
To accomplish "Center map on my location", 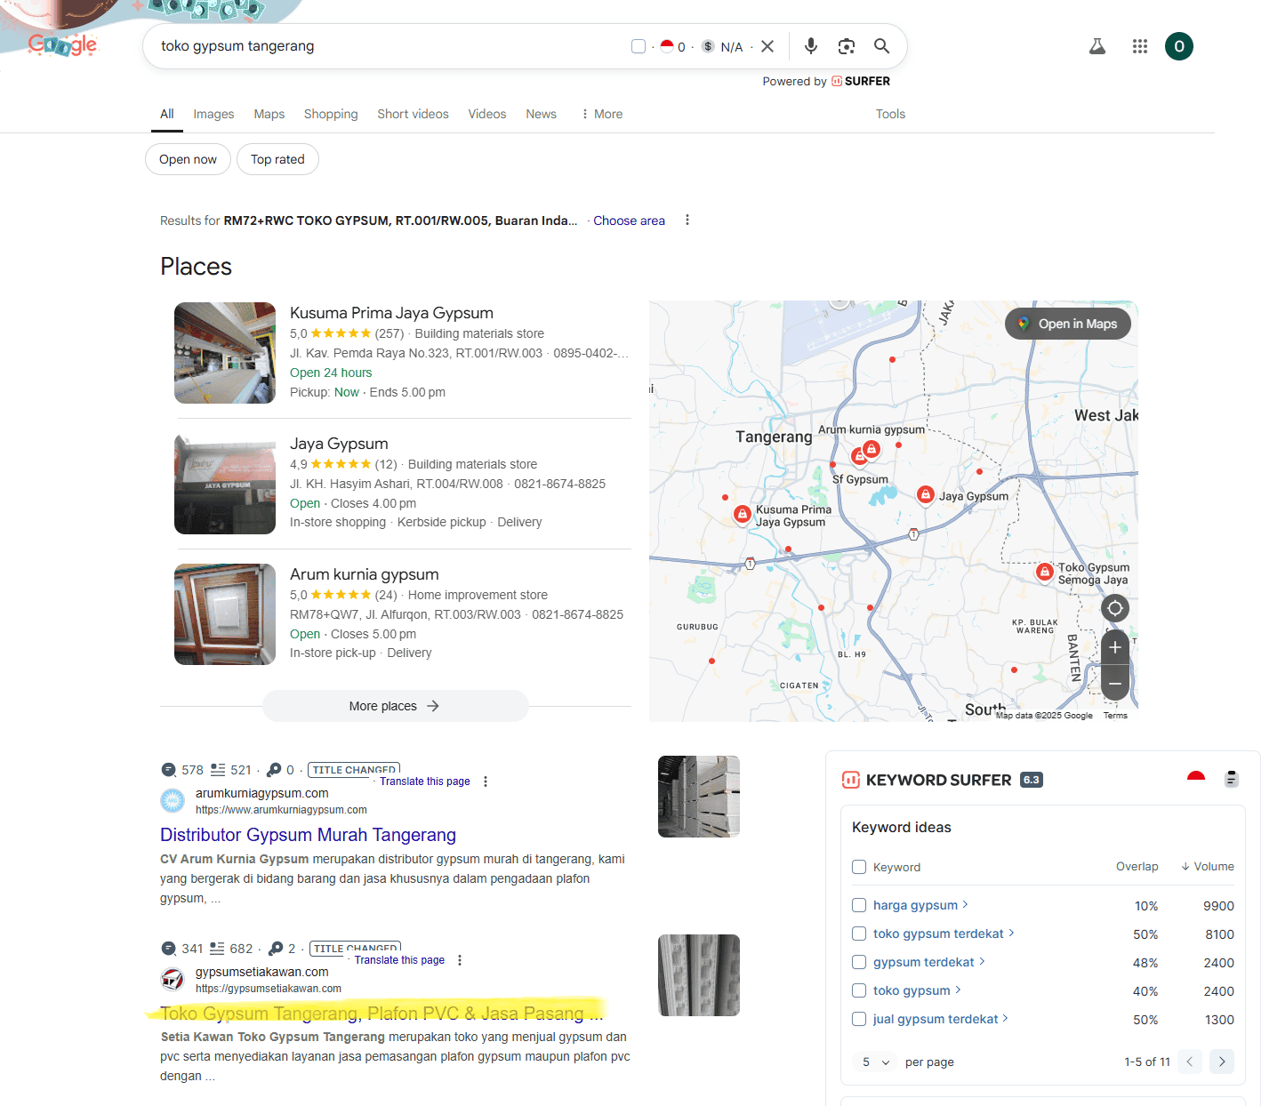I will pyautogui.click(x=1114, y=608).
